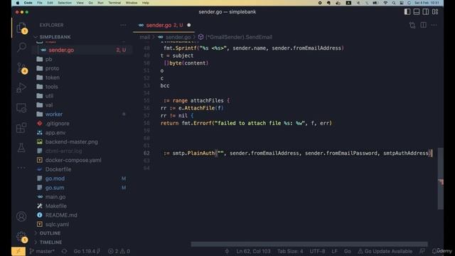Toggle the bottom panel layout icon

click(417, 12)
